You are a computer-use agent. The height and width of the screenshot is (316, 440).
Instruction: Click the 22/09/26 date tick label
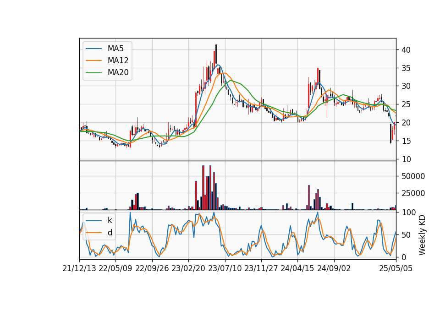(152, 269)
